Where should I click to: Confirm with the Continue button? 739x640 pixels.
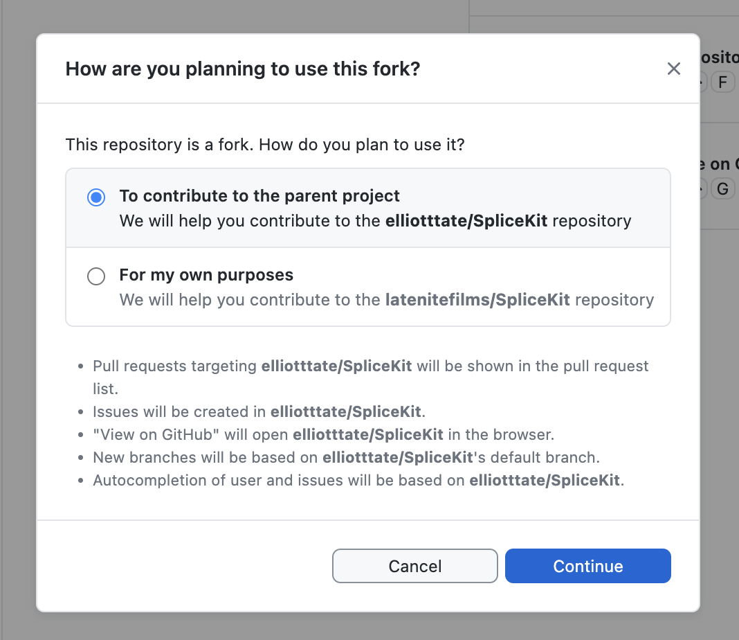point(587,566)
